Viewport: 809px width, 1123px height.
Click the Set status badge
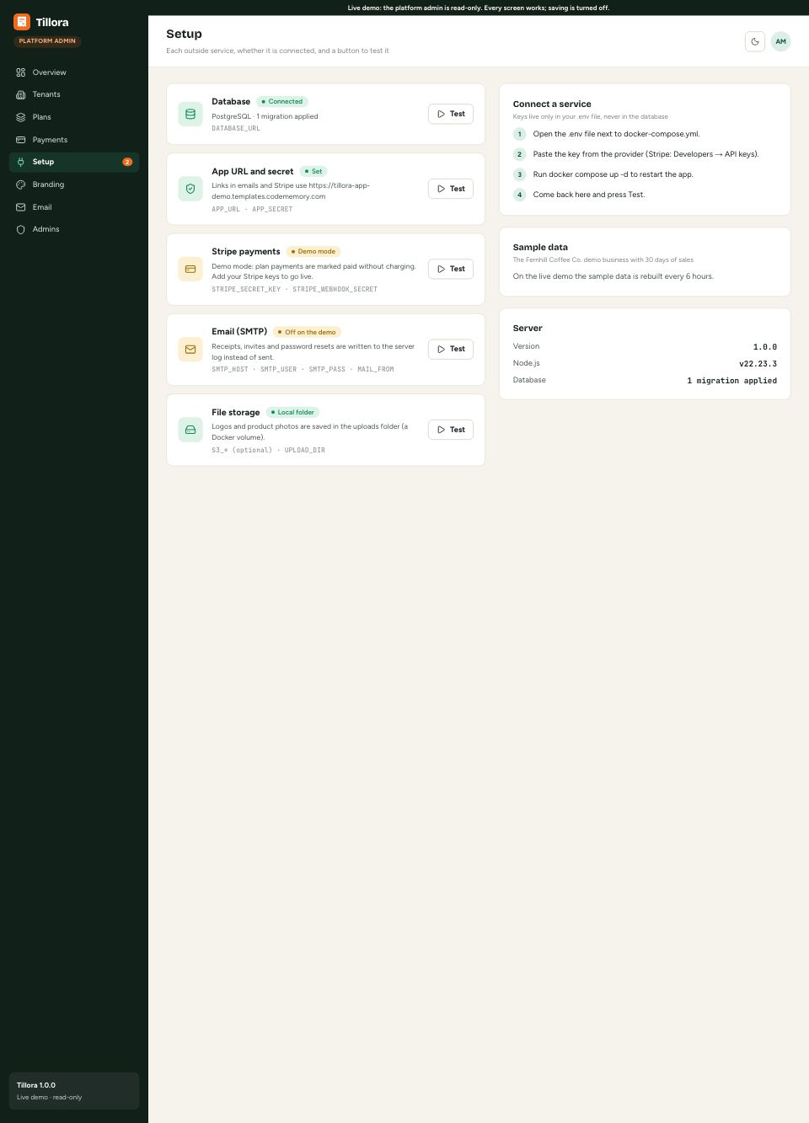[x=313, y=171]
